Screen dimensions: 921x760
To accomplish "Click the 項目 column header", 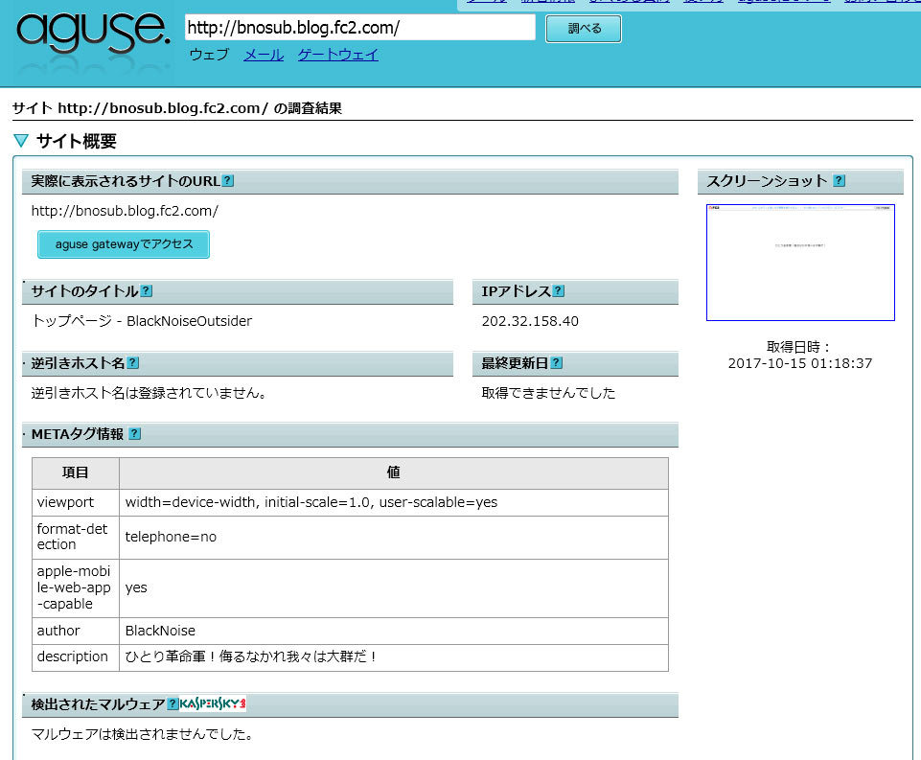I will (75, 472).
